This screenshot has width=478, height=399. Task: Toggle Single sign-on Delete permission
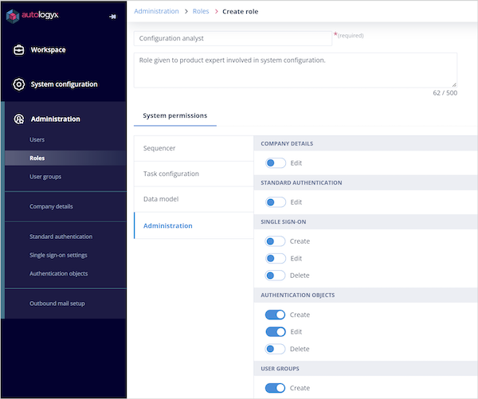pos(276,276)
